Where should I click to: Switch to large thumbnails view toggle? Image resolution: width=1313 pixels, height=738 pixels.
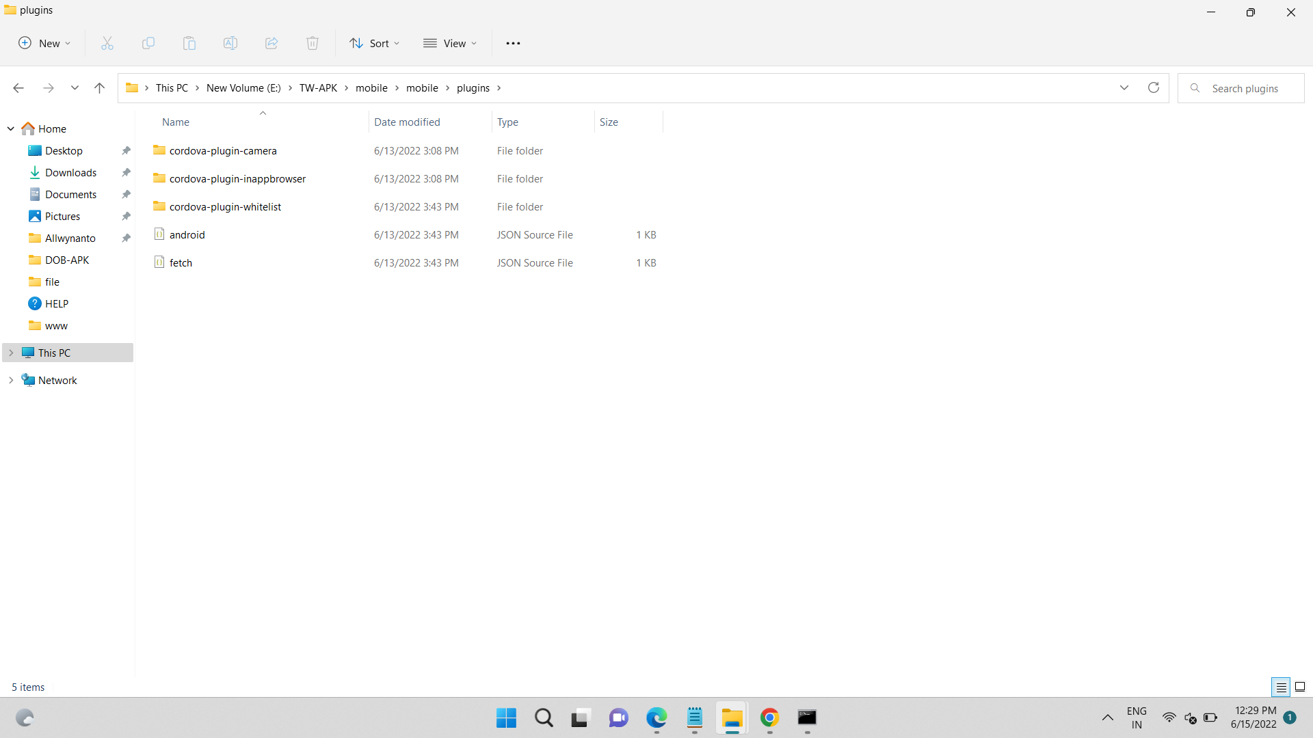(1300, 687)
